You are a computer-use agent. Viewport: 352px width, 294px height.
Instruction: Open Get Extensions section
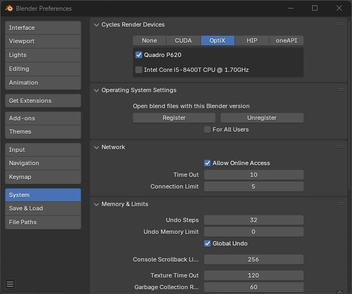click(43, 101)
